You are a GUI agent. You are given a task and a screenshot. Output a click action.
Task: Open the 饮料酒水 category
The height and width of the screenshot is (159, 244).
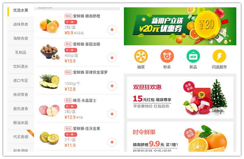click(21, 66)
